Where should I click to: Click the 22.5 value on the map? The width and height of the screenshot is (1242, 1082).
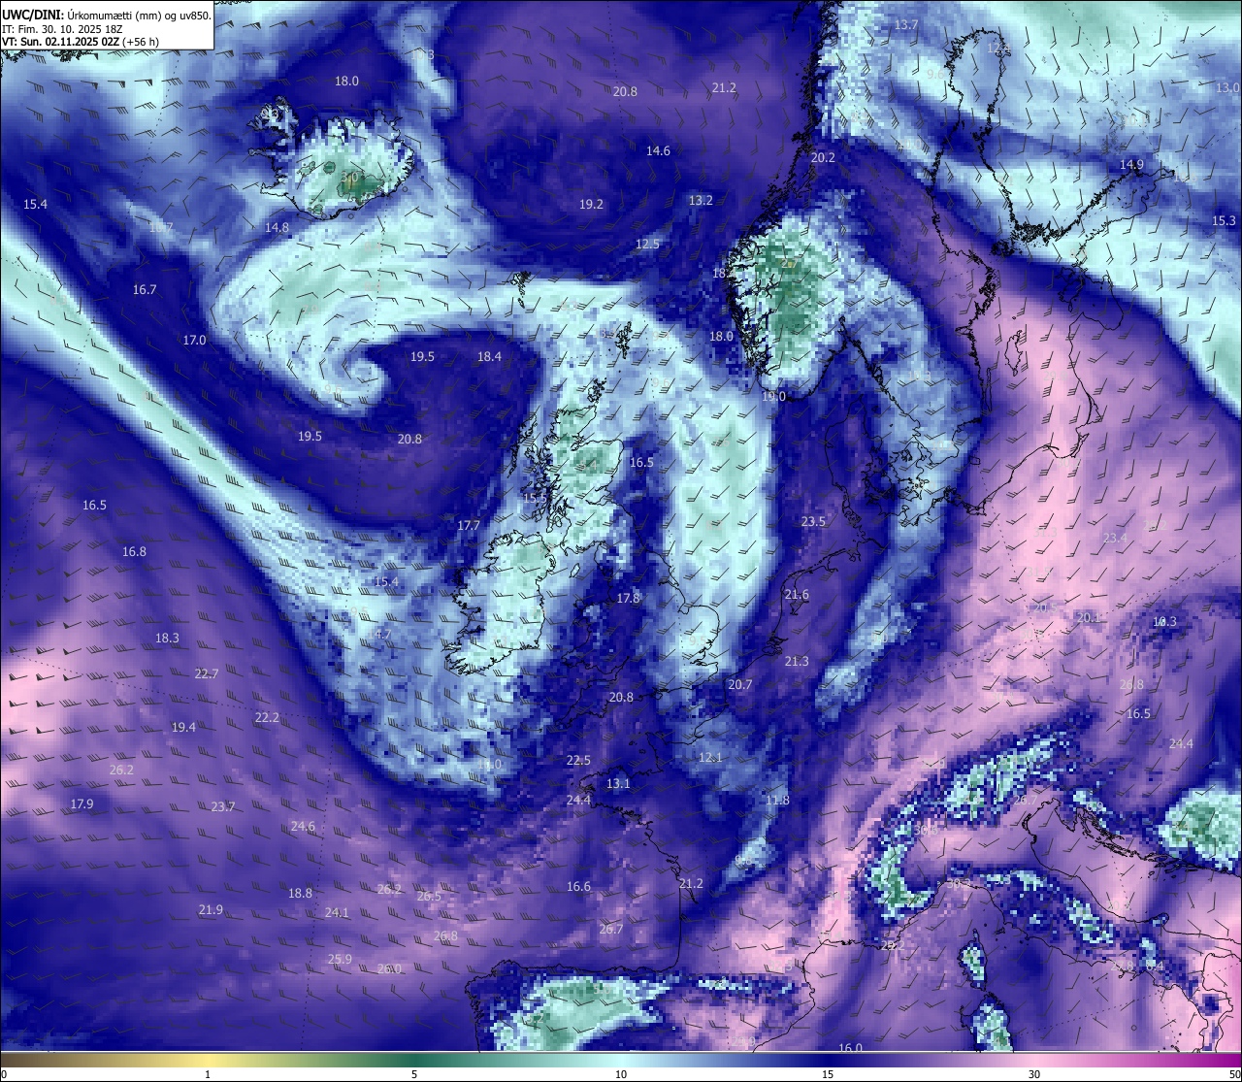point(578,760)
